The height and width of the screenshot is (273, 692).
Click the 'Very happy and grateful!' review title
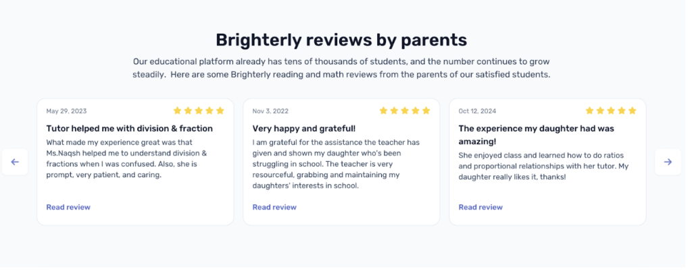303,128
